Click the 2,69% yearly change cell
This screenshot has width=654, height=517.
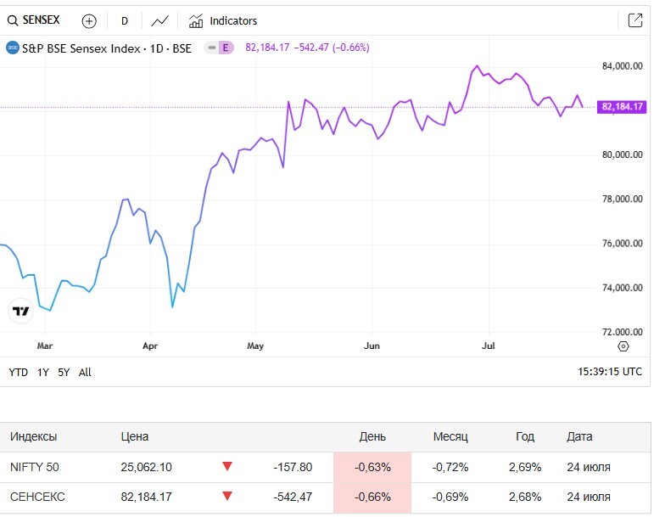525,467
